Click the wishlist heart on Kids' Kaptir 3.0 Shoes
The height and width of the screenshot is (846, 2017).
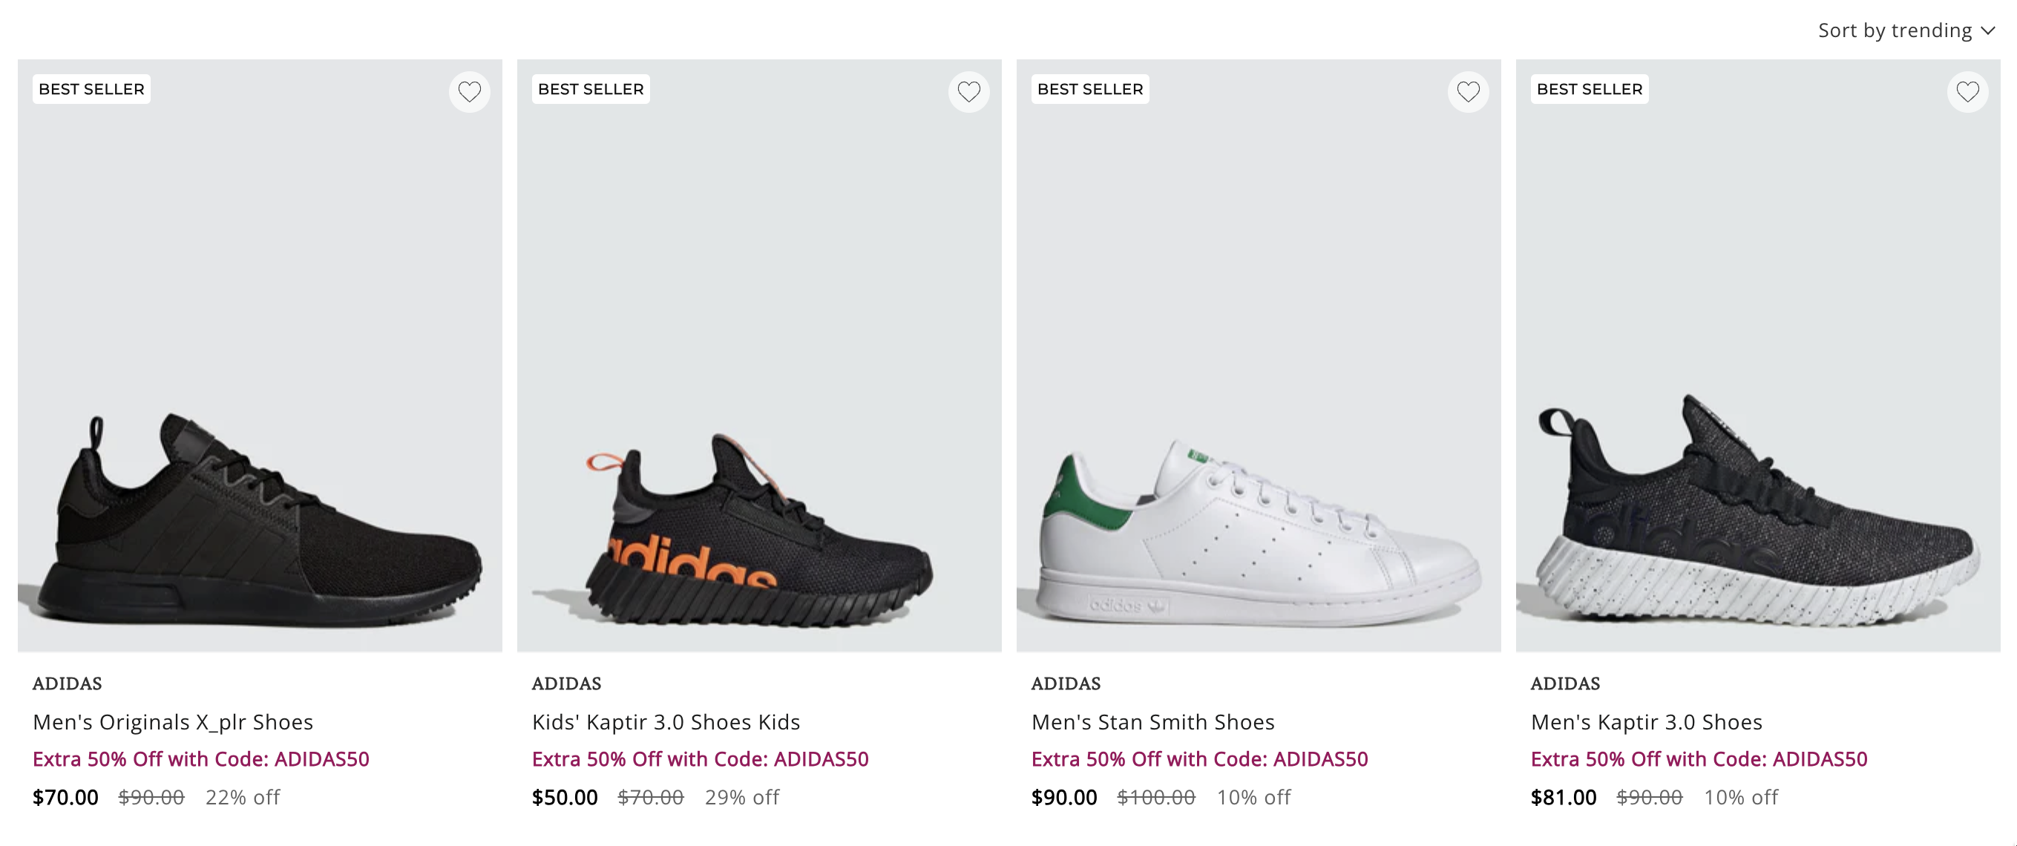pos(968,92)
